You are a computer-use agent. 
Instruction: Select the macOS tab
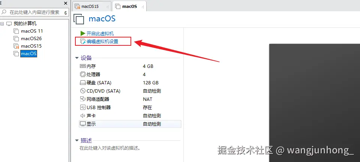(129, 6)
